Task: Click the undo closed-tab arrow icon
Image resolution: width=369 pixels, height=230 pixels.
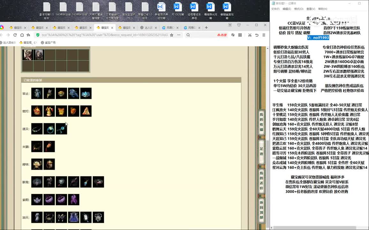Action: [257, 35]
